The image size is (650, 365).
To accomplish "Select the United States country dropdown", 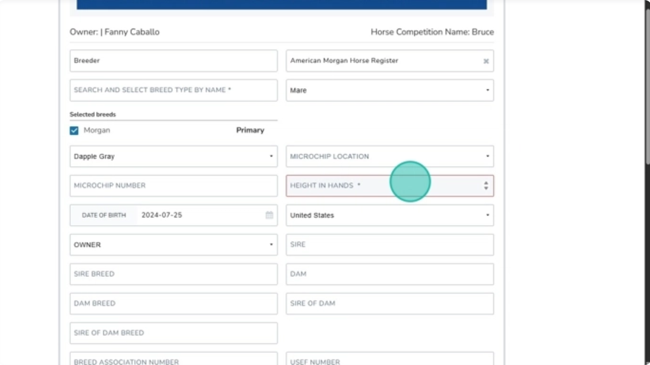I will (389, 215).
